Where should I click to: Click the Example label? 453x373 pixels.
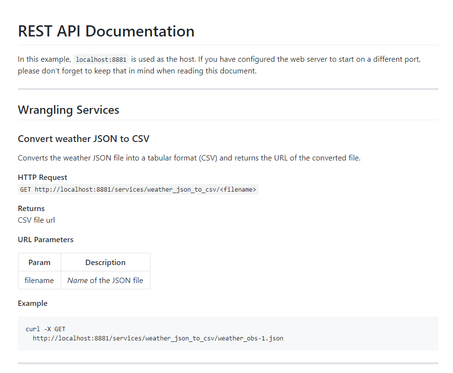[x=33, y=303]
